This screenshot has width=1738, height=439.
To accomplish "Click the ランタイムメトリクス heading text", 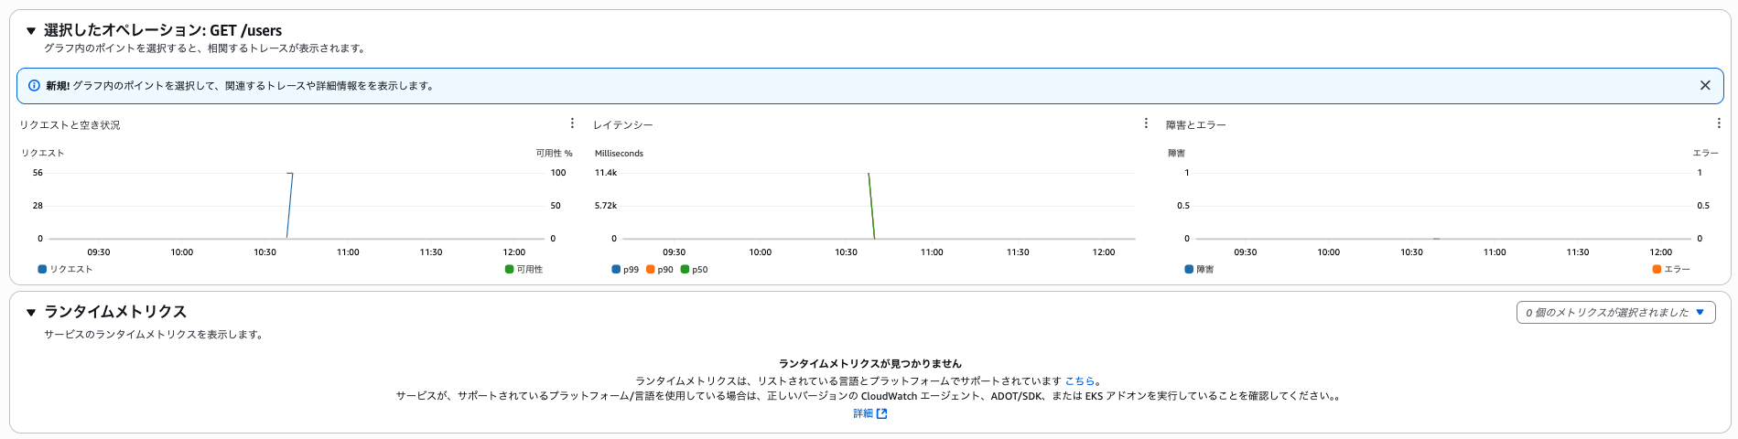I will click(115, 312).
